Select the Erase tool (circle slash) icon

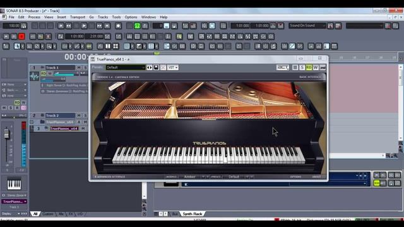pos(37,46)
